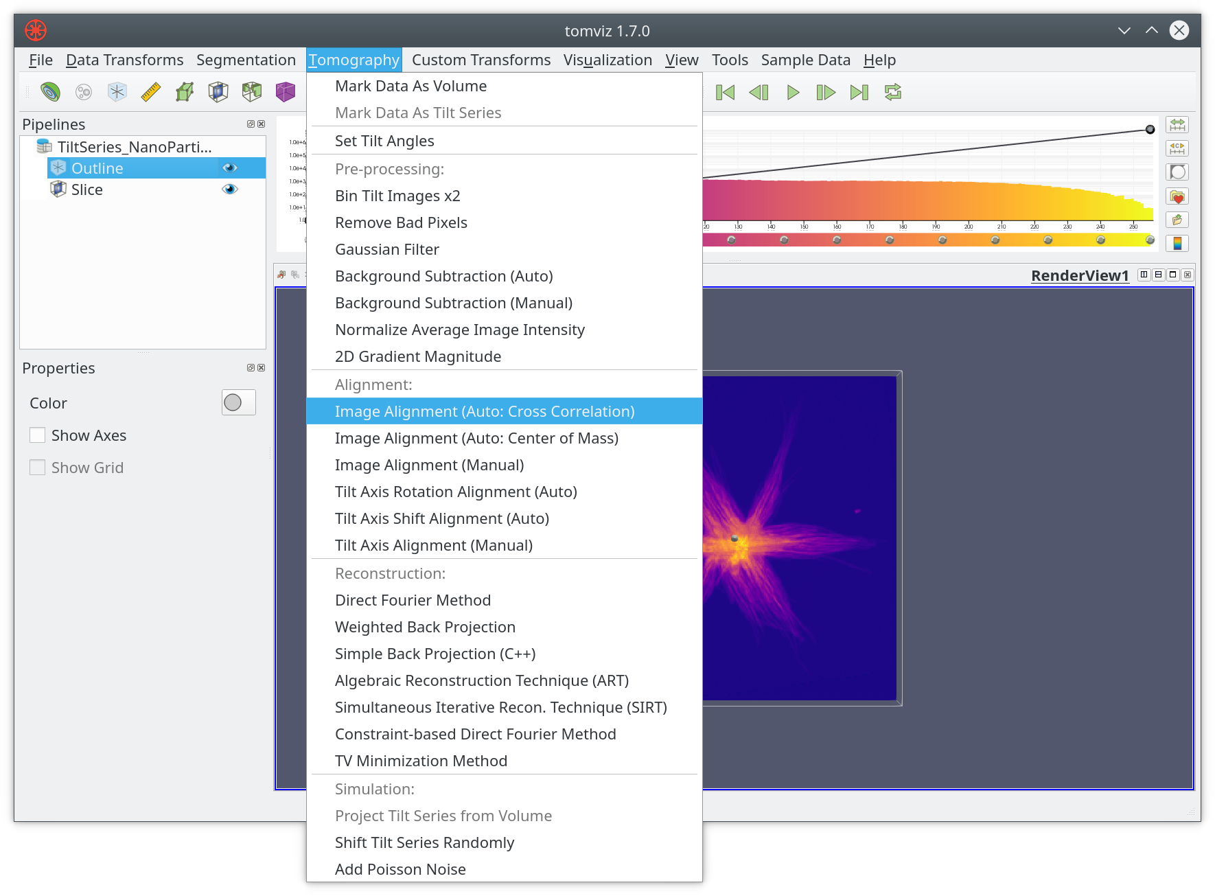This screenshot has width=1215, height=896.
Task: Open the Data Transforms menu
Action: 124,60
